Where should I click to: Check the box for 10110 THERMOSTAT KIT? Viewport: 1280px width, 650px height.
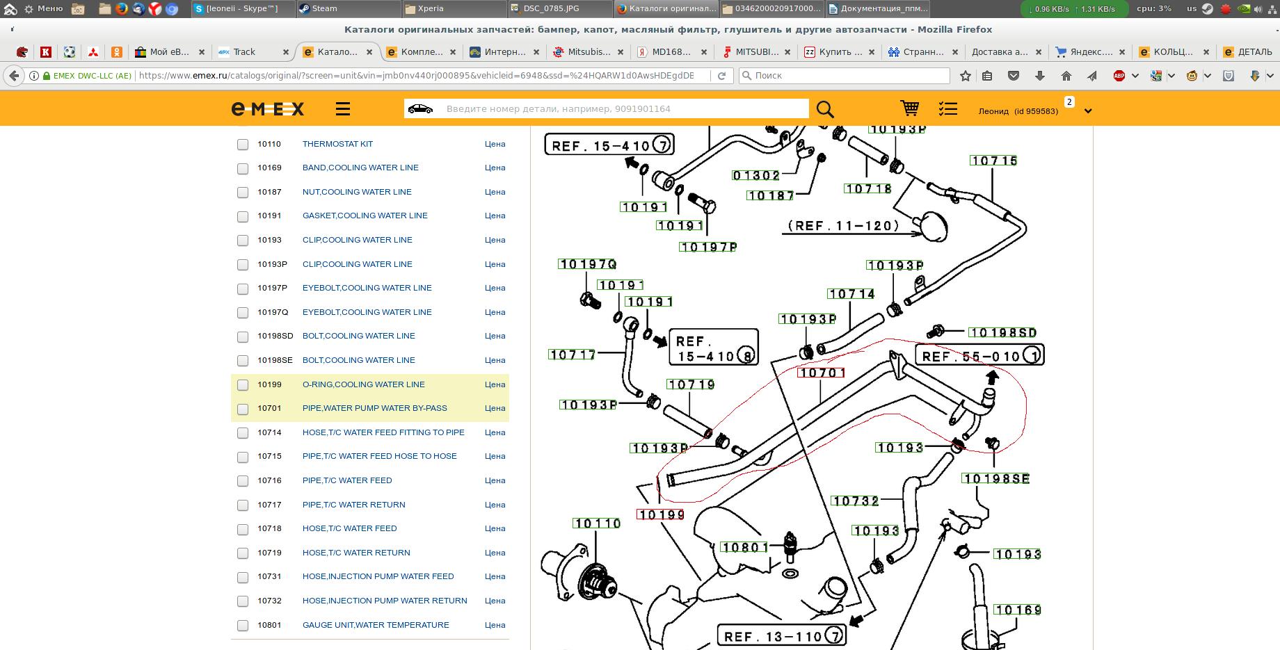[x=243, y=145]
